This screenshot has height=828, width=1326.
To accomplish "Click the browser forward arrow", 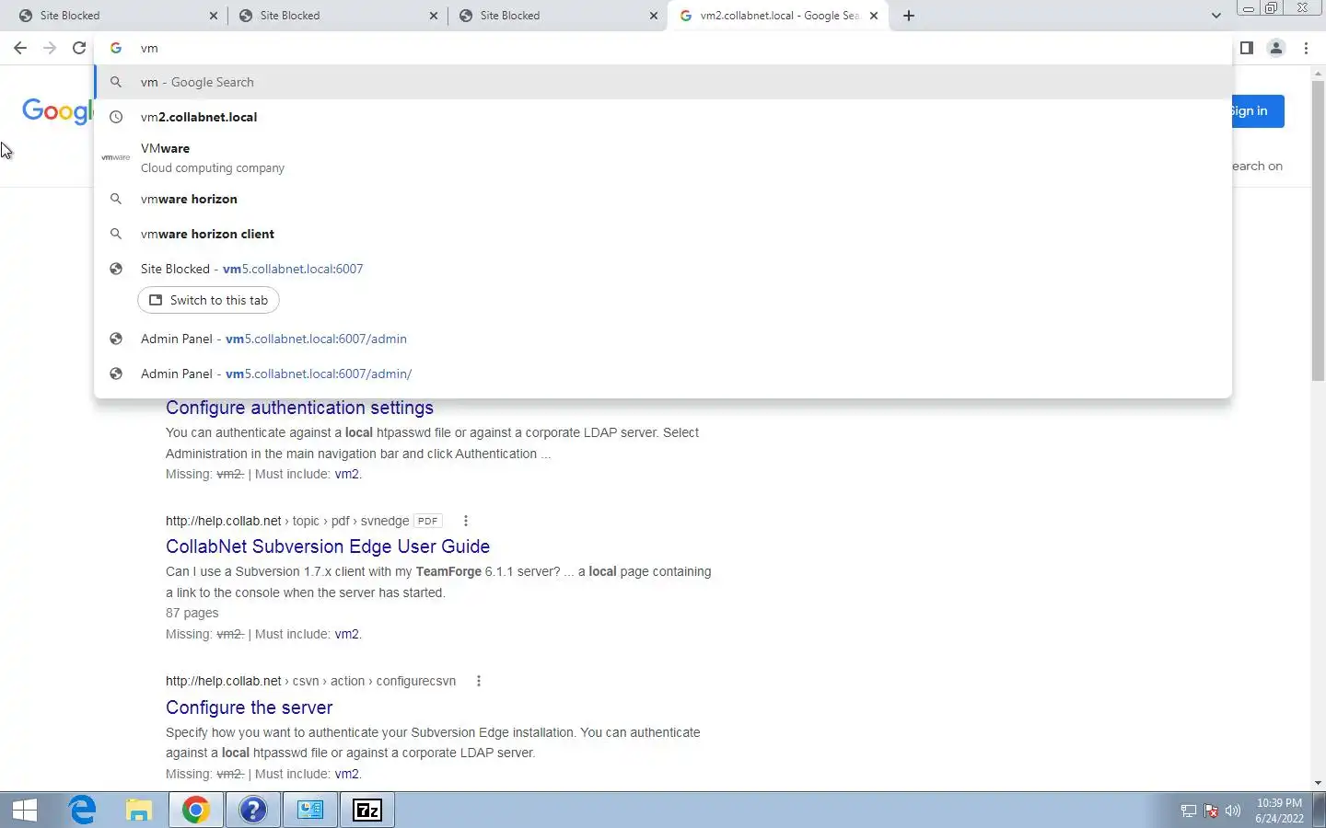I will coord(50,48).
